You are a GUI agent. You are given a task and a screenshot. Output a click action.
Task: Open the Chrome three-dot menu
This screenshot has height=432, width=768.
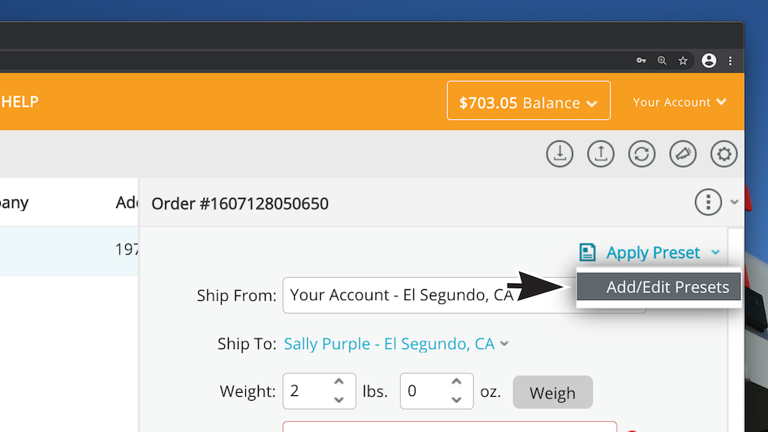730,61
